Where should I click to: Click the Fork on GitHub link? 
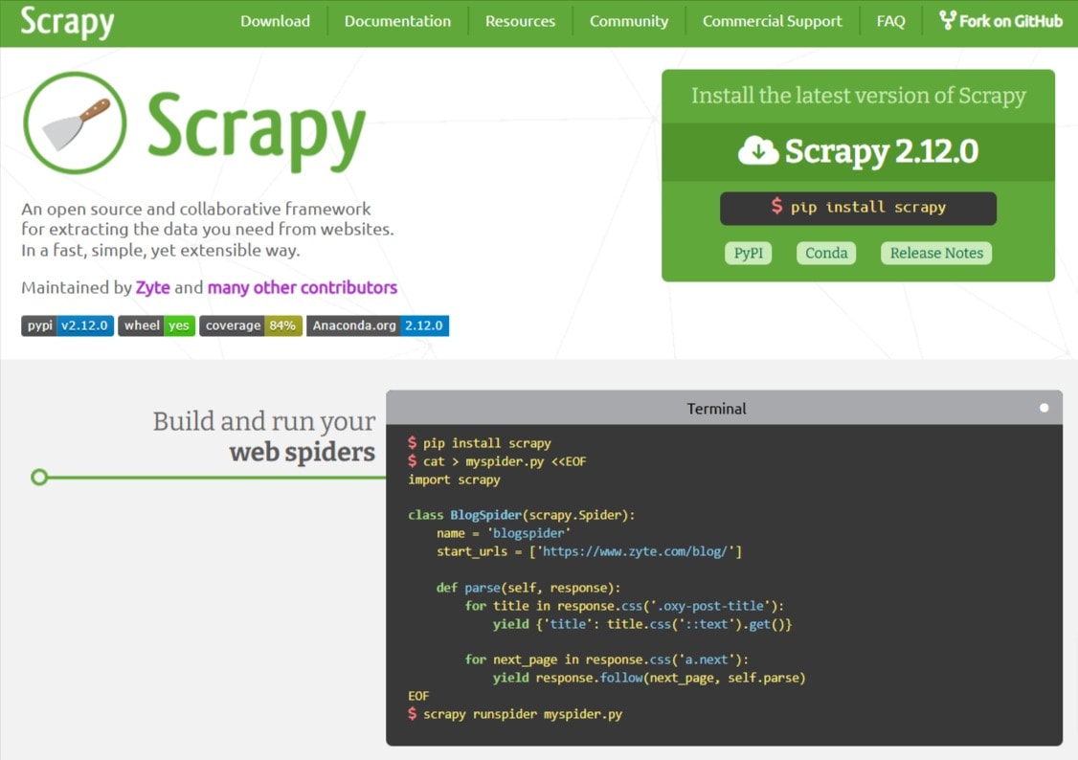coord(1001,21)
